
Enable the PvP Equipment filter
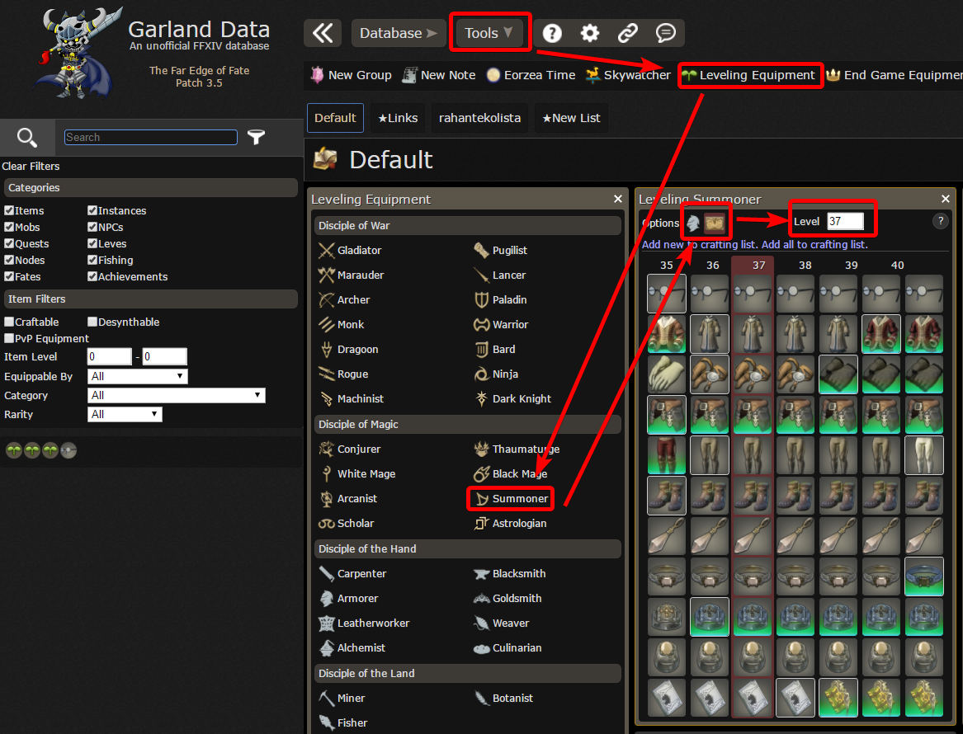(x=9, y=338)
